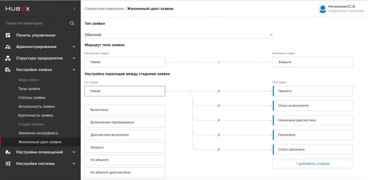The width and height of the screenshot is (368, 180).
Task: Expand Структура предприятия menu section
Action: (x=40, y=58)
